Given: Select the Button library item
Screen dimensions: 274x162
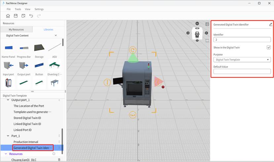Looking at the screenshot, I should pyautogui.click(x=39, y=68).
